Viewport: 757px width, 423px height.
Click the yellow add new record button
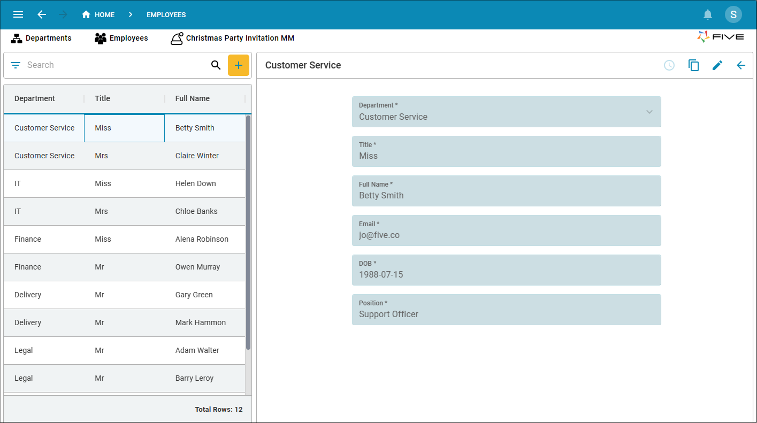click(239, 65)
